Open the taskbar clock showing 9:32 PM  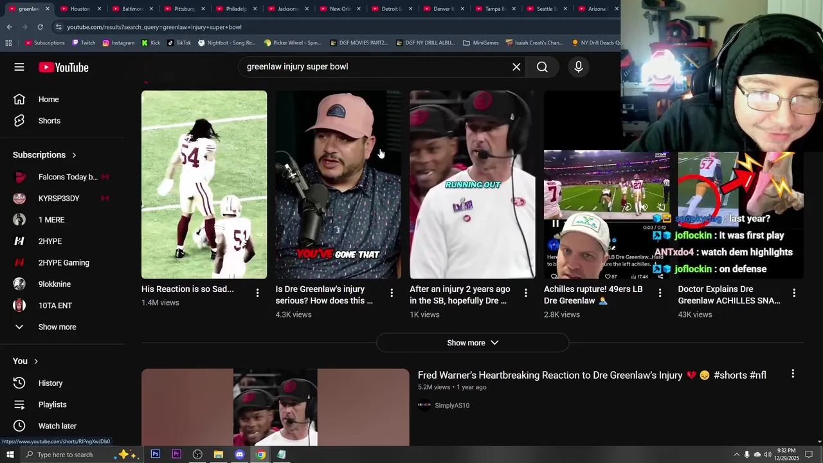click(787, 455)
